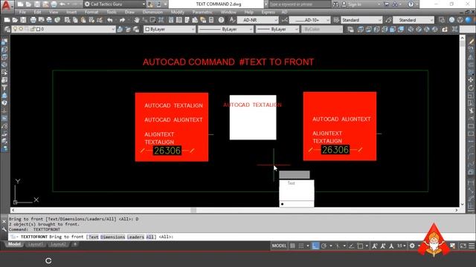Viewport: 476px width, 267px height.
Task: Choose Dimensions option in command line
Action: (112, 237)
